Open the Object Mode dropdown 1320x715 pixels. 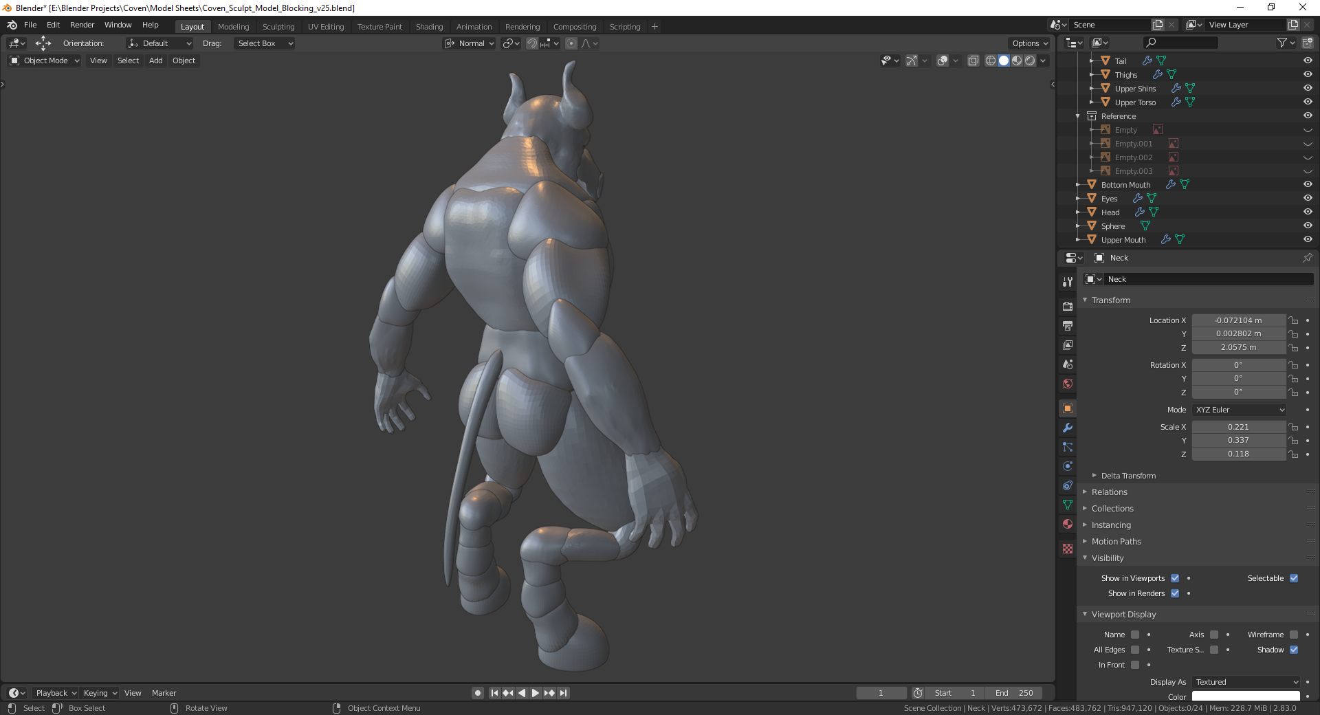pyautogui.click(x=45, y=60)
